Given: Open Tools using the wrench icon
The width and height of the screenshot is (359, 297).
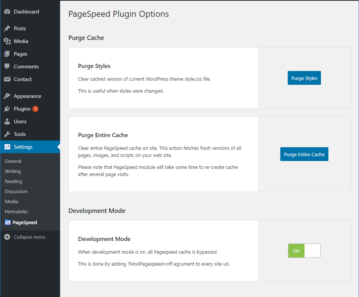Looking at the screenshot, I should tap(7, 134).
